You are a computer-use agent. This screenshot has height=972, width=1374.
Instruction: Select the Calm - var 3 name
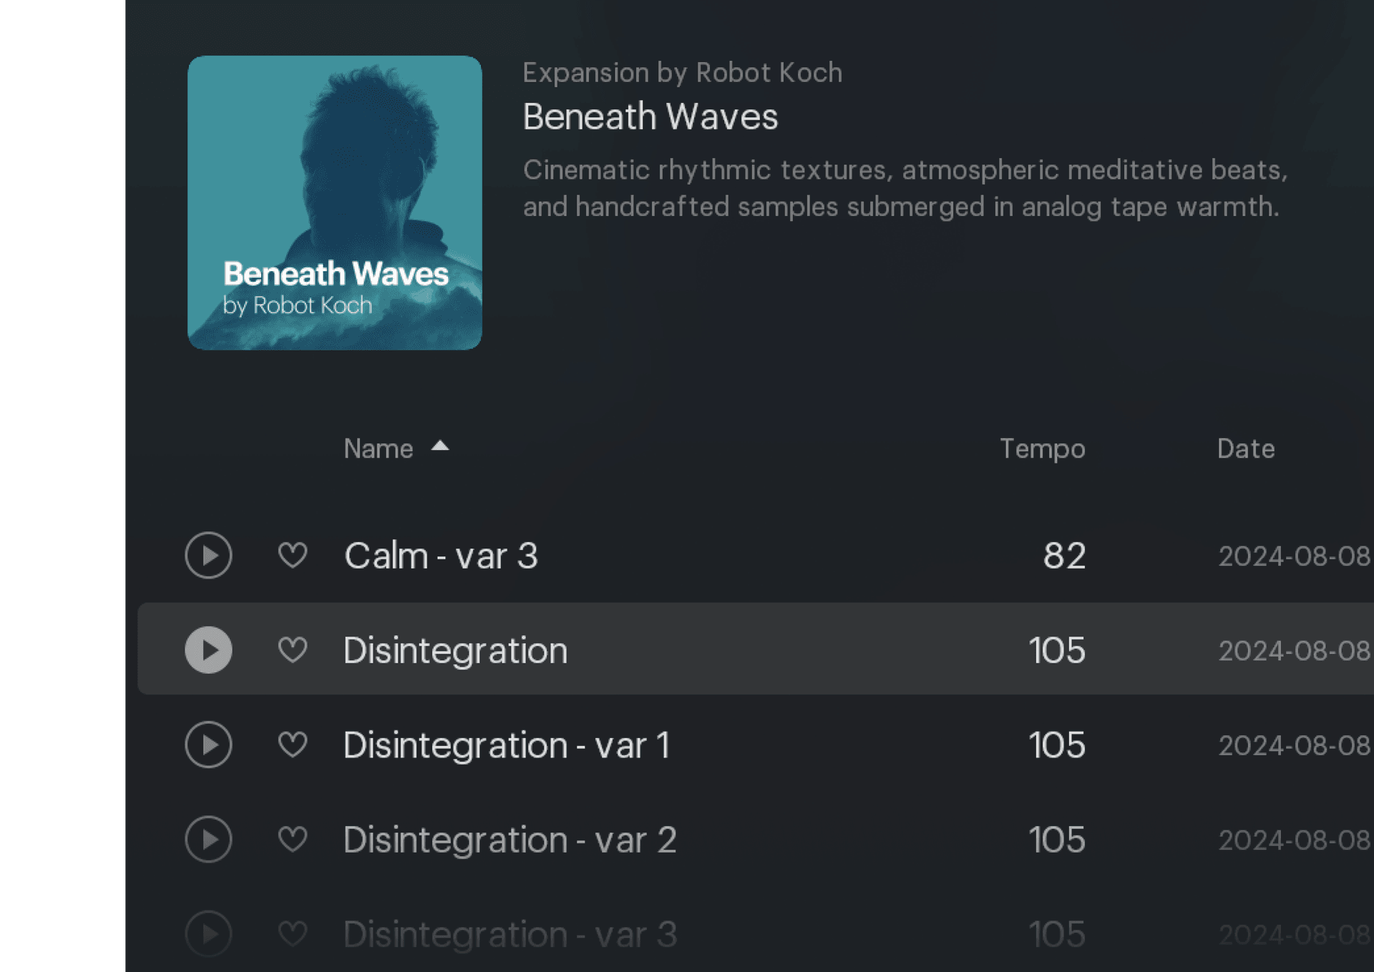pos(440,556)
